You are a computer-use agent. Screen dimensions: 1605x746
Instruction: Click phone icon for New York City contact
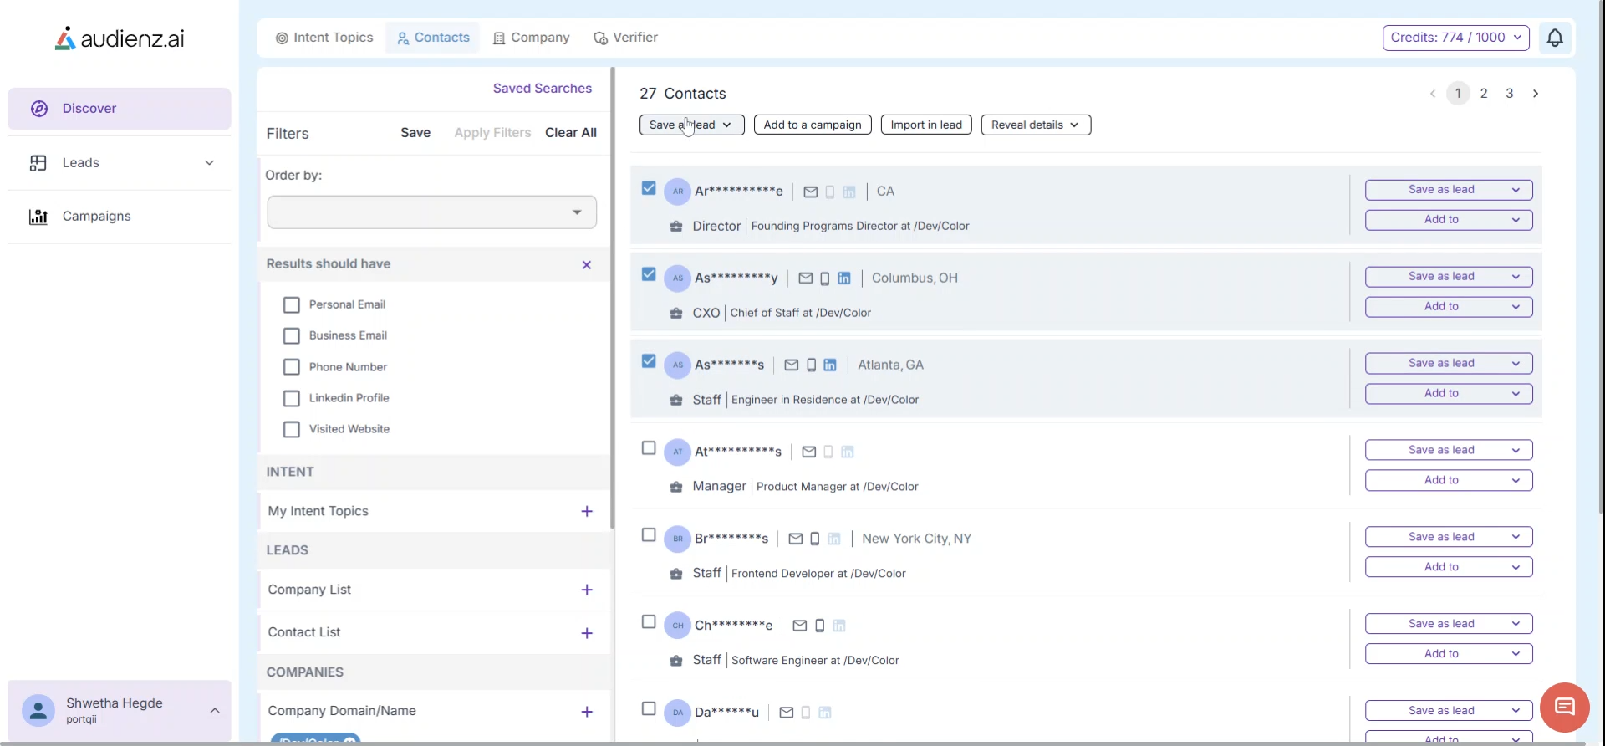[815, 539]
